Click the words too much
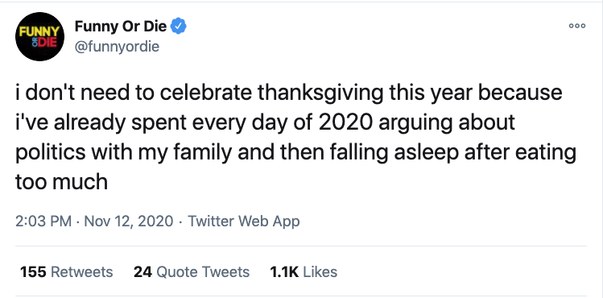 [61, 182]
